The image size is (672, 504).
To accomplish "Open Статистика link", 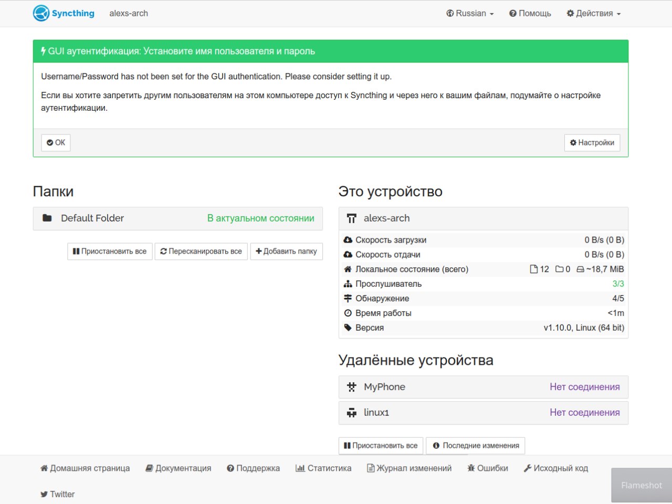I will pyautogui.click(x=323, y=468).
